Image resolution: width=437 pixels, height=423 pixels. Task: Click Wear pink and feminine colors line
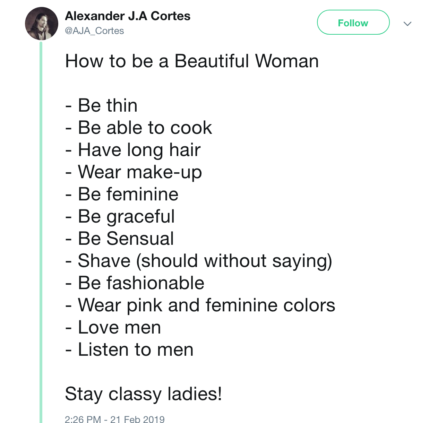(200, 305)
